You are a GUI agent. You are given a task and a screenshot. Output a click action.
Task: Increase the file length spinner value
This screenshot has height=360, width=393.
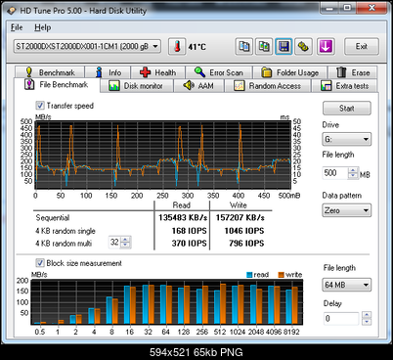[x=353, y=170]
